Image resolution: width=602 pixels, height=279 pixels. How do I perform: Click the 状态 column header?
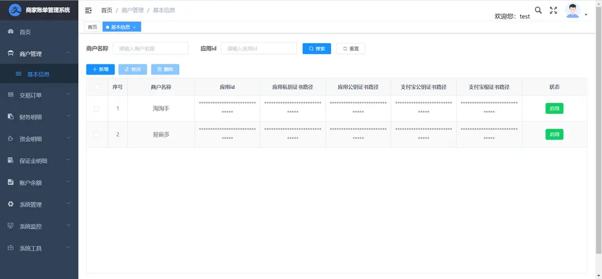(x=554, y=87)
